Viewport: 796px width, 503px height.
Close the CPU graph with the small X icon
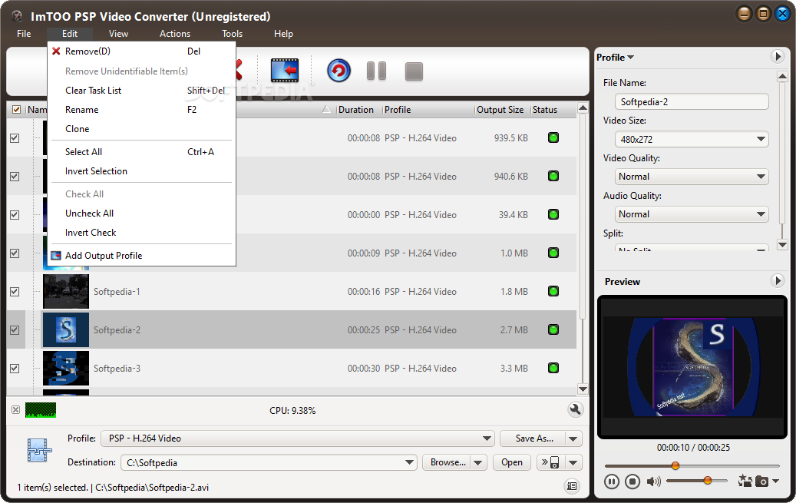[x=16, y=409]
